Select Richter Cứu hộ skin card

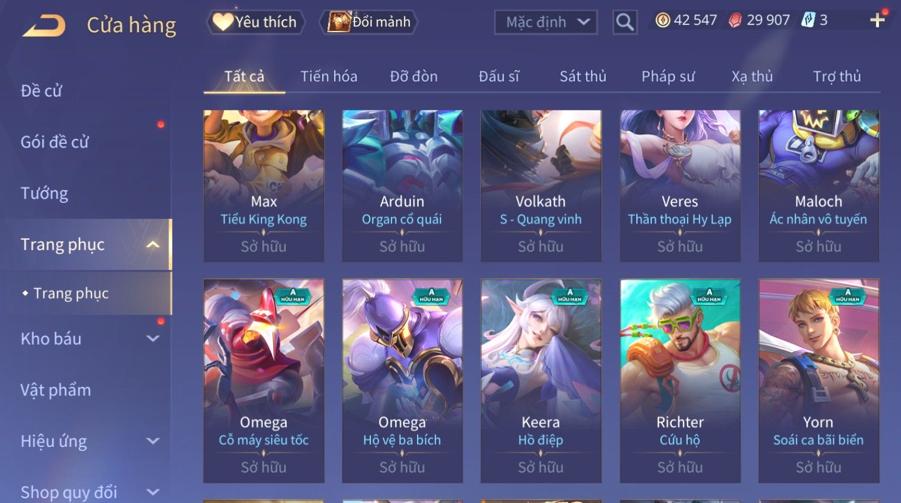pos(680,381)
